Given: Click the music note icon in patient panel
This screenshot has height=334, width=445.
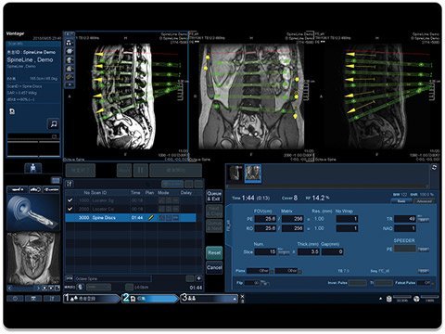Looking at the screenshot, I should (x=54, y=124).
